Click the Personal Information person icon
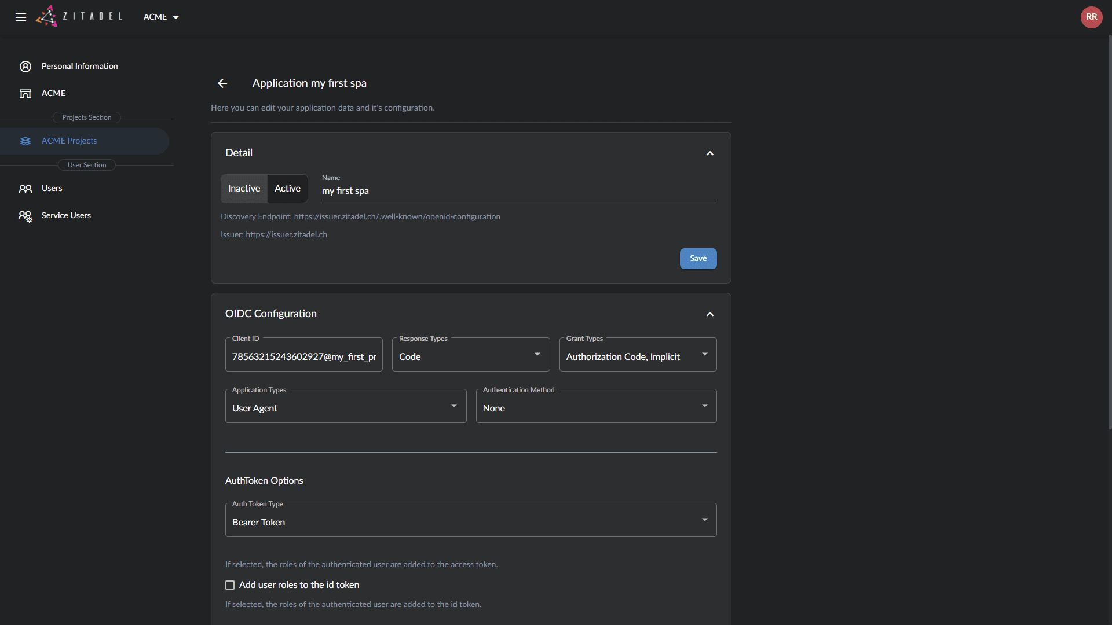 click(25, 67)
